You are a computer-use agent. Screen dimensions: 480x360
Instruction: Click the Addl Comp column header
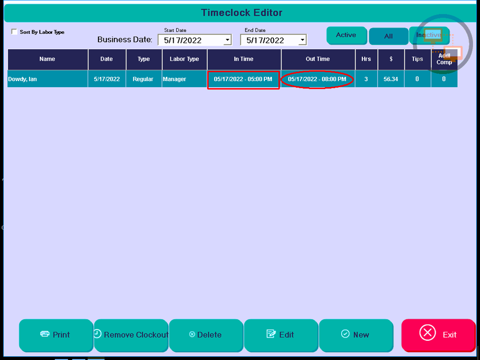coord(444,60)
